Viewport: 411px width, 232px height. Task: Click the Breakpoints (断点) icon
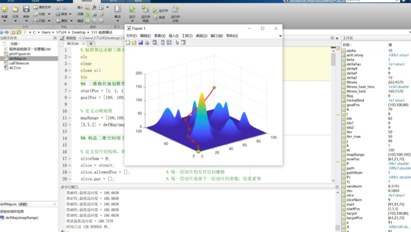coord(118,10)
